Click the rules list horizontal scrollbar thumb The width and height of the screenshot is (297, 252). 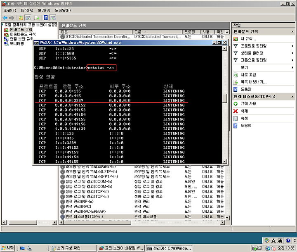[97, 222]
